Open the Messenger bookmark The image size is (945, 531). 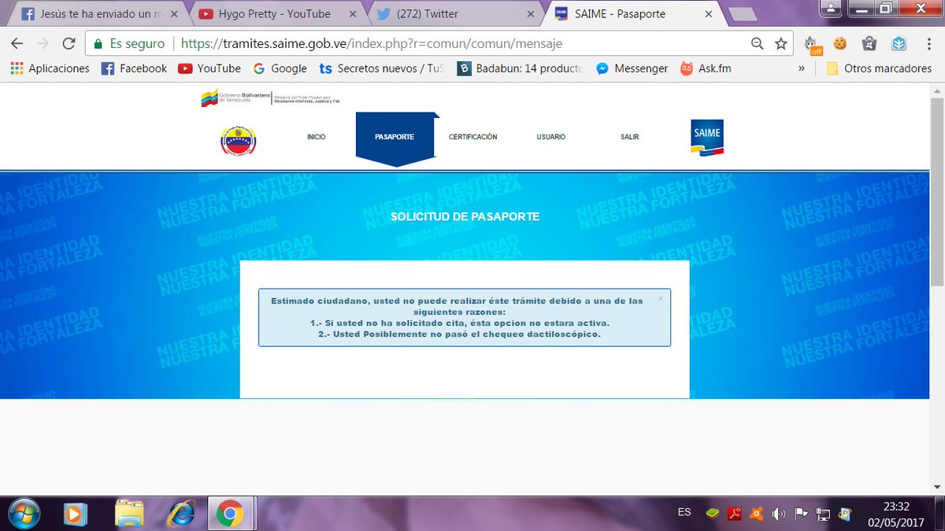pos(632,68)
